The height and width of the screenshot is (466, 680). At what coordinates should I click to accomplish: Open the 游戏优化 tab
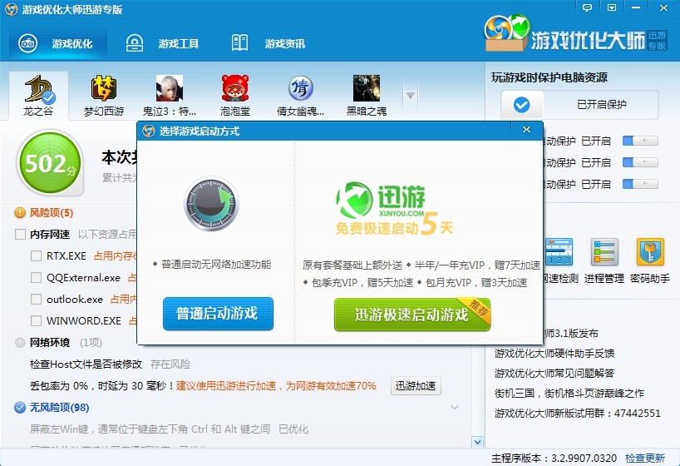[x=57, y=43]
